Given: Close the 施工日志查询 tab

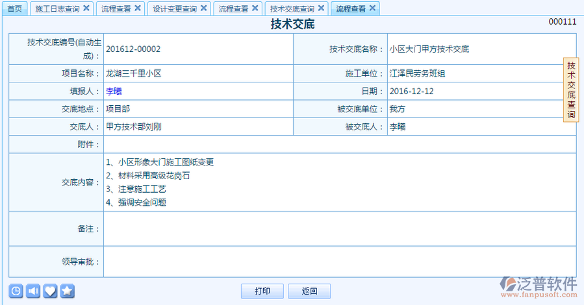Looking at the screenshot, I should tap(86, 8).
